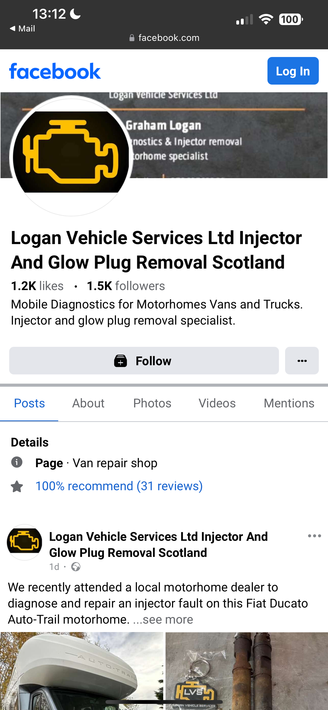Open the Auto-Trail motorhome photo
The height and width of the screenshot is (710, 328).
click(x=81, y=671)
